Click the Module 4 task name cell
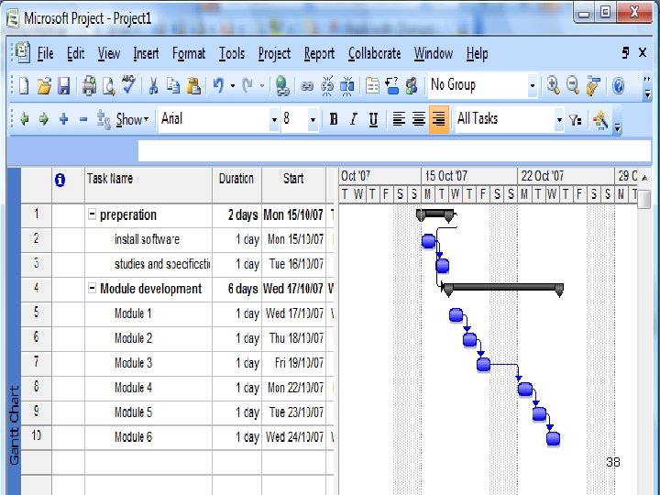The image size is (660, 495). pos(148,388)
